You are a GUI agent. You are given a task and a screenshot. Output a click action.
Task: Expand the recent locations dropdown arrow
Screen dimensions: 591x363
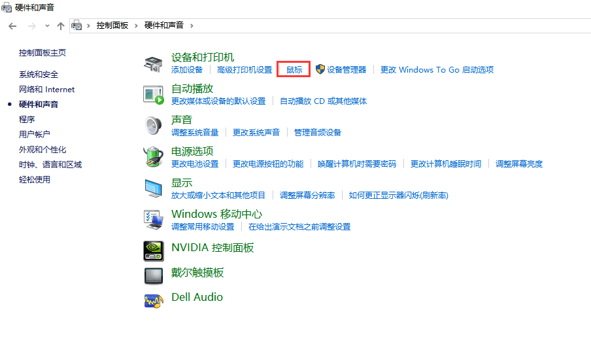pos(47,26)
